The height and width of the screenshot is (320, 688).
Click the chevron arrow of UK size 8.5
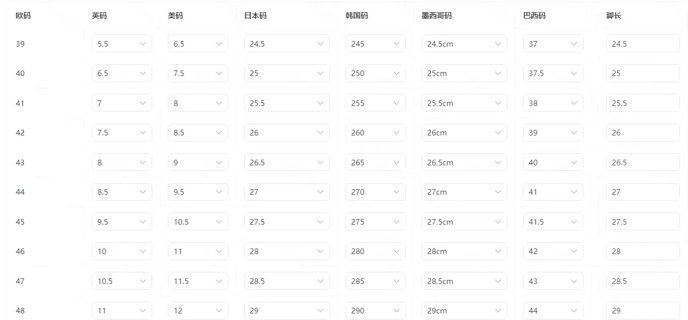point(143,192)
